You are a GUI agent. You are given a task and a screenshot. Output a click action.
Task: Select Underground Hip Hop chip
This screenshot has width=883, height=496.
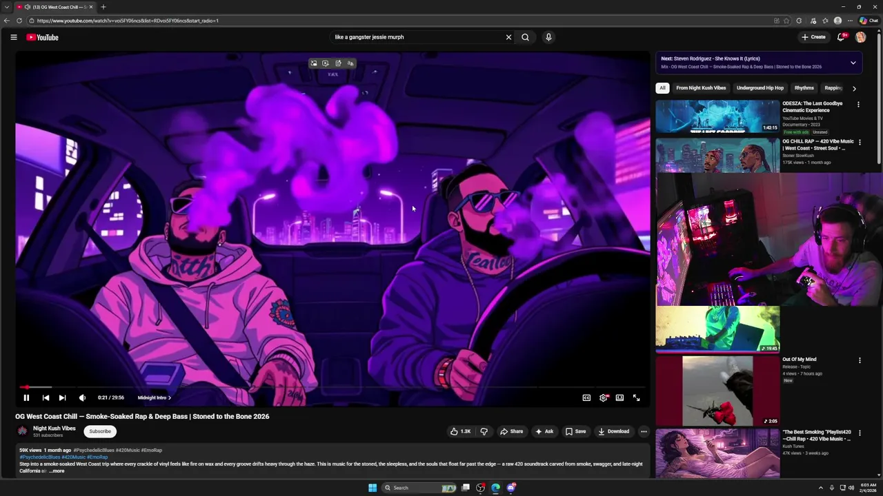tap(760, 88)
